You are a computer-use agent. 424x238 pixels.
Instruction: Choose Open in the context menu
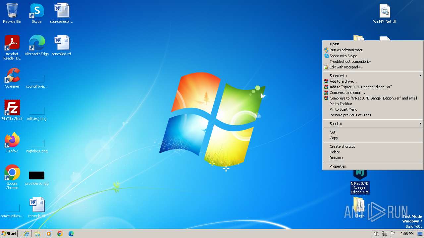point(373,44)
